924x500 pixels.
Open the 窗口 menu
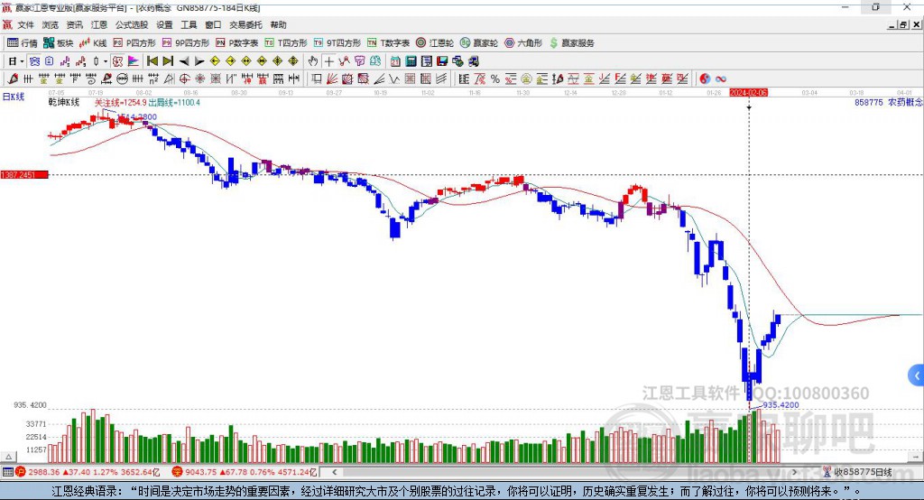[213, 24]
